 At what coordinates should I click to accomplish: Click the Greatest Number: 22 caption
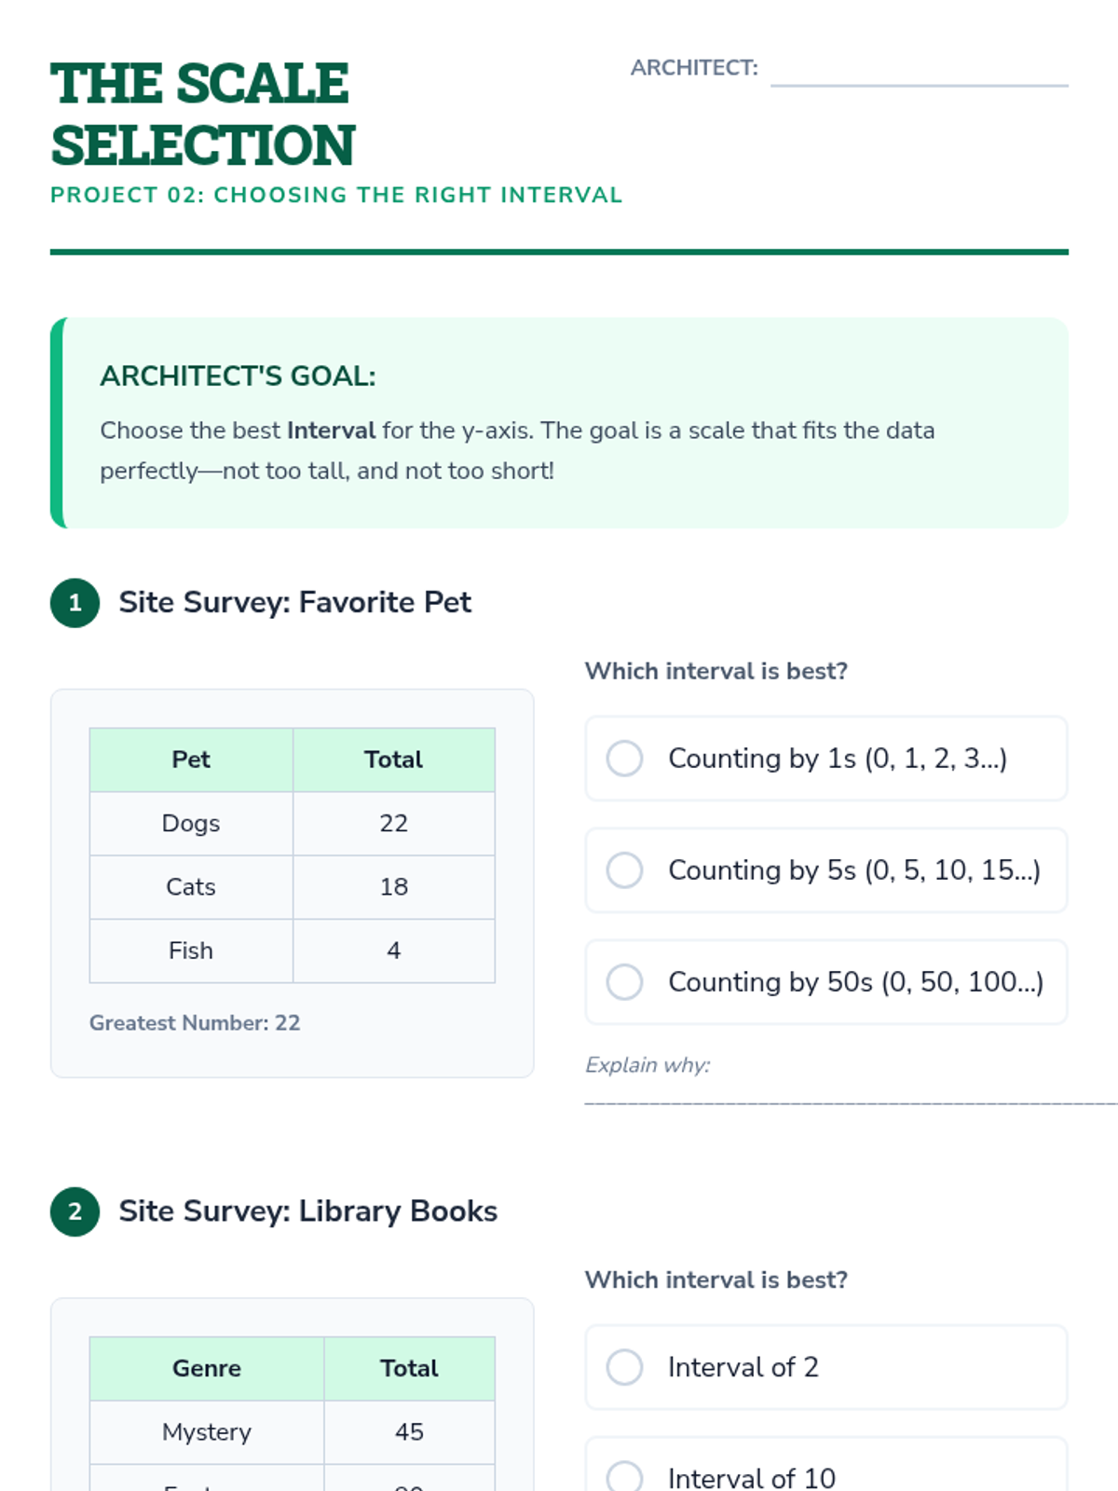pyautogui.click(x=195, y=1022)
